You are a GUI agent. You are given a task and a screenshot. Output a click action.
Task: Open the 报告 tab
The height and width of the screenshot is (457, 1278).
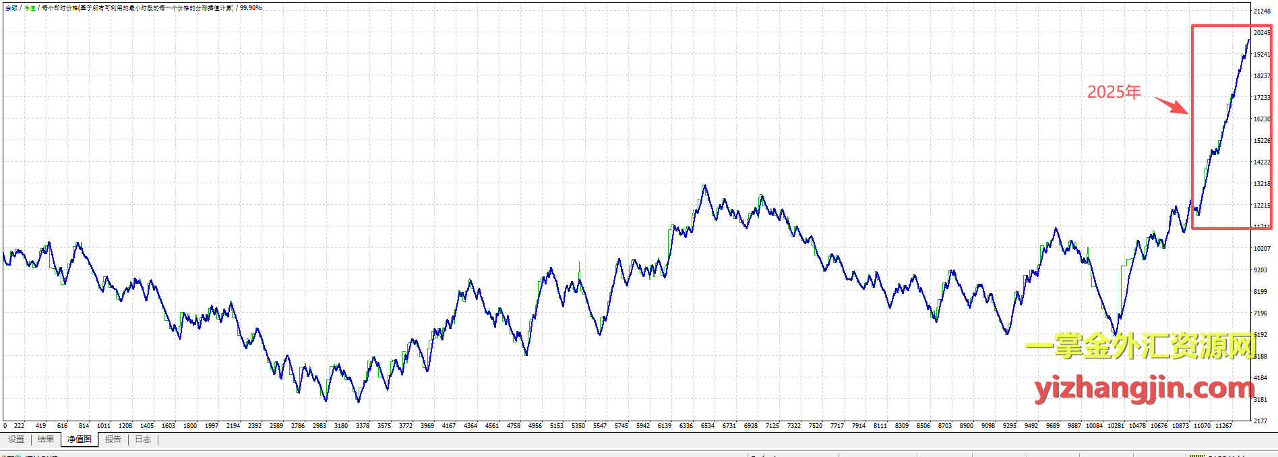coord(113,439)
